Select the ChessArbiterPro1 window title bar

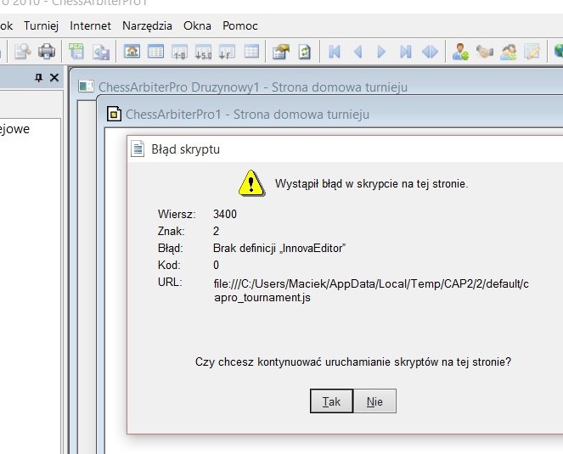pos(247,115)
